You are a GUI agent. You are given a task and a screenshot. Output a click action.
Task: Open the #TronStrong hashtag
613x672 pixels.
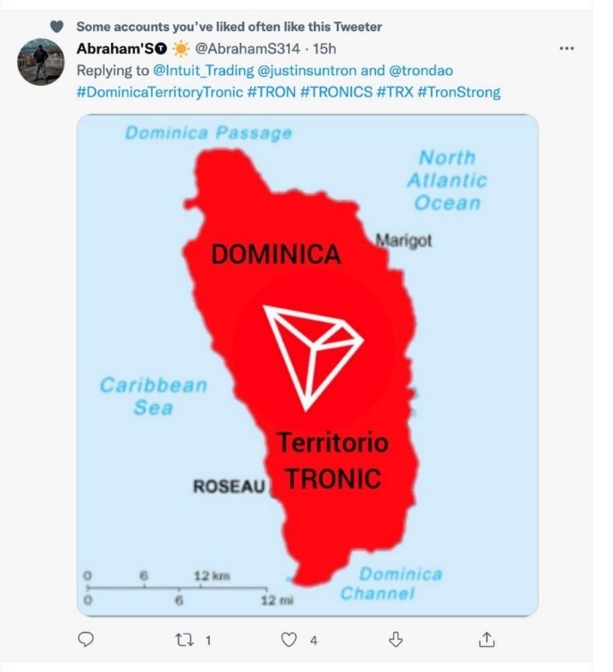[x=458, y=91]
